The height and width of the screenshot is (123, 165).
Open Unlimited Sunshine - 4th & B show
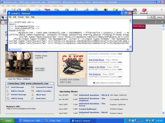94,95
